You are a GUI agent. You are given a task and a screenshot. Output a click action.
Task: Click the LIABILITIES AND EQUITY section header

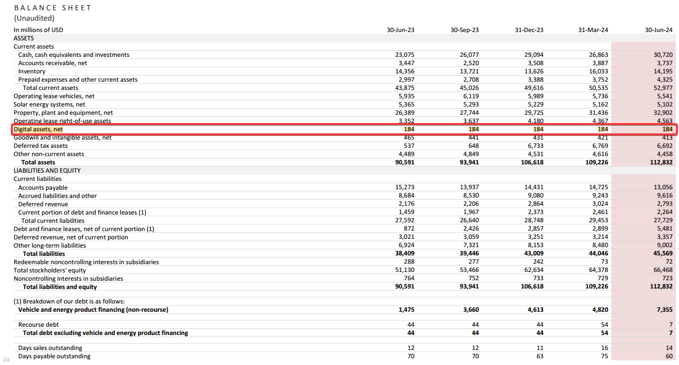(47, 171)
